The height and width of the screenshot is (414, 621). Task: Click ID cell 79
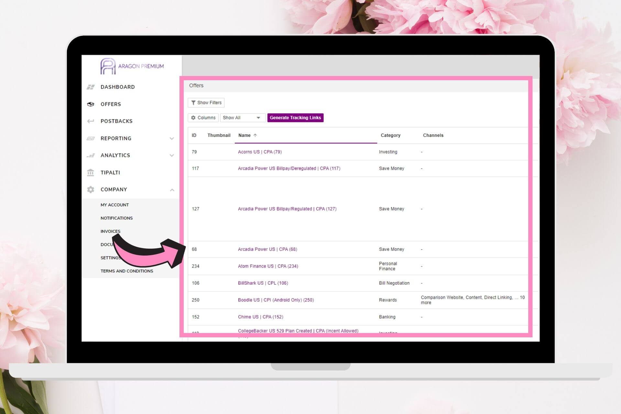coord(194,152)
